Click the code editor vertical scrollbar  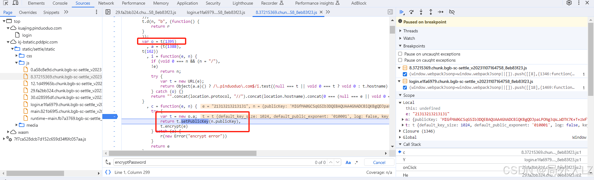pyautogui.click(x=392, y=30)
